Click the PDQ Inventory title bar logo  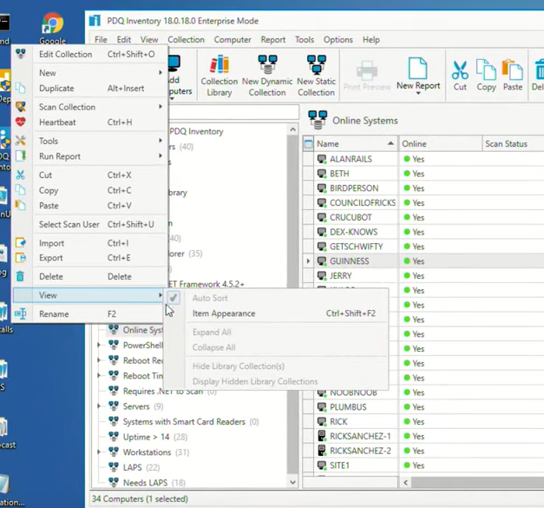[95, 21]
